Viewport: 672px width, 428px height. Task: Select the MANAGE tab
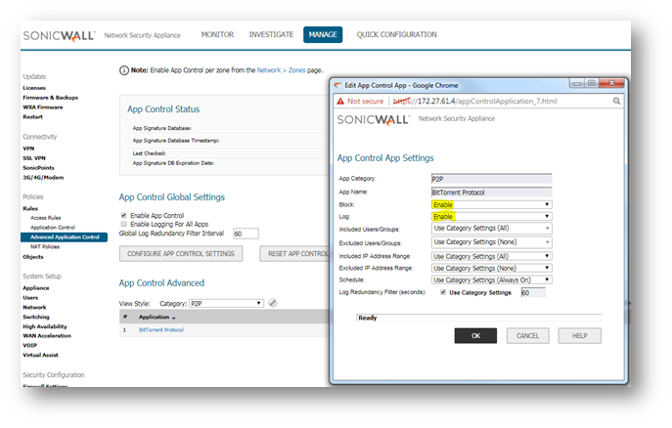323,34
